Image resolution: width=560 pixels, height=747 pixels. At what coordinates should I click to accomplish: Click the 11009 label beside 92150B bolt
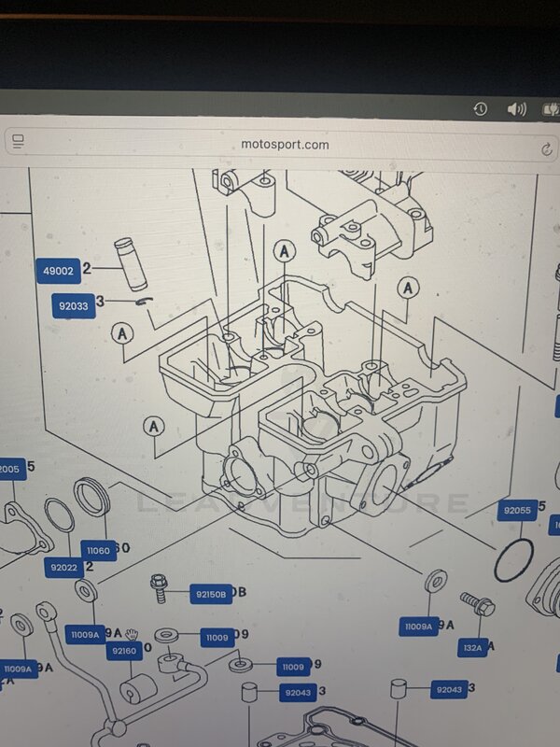coord(217,638)
